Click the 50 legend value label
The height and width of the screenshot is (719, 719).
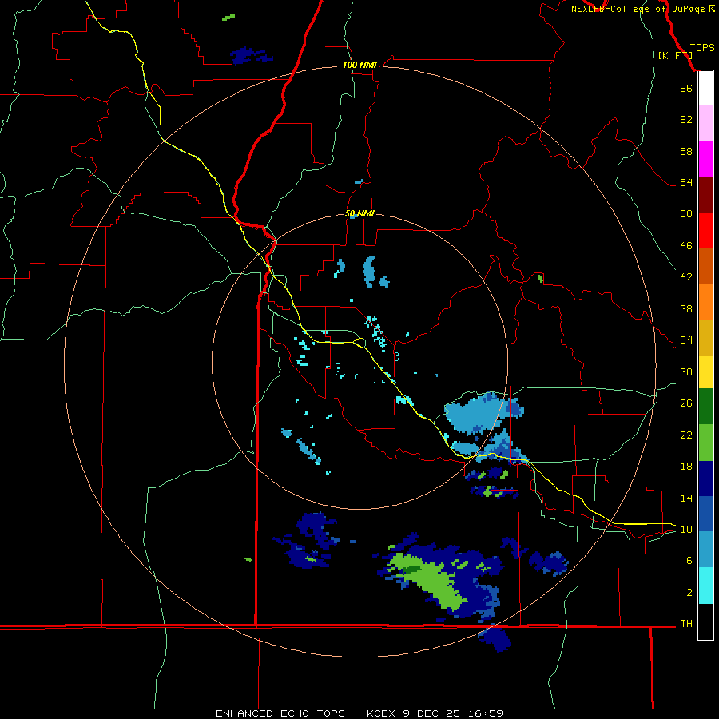[686, 214]
